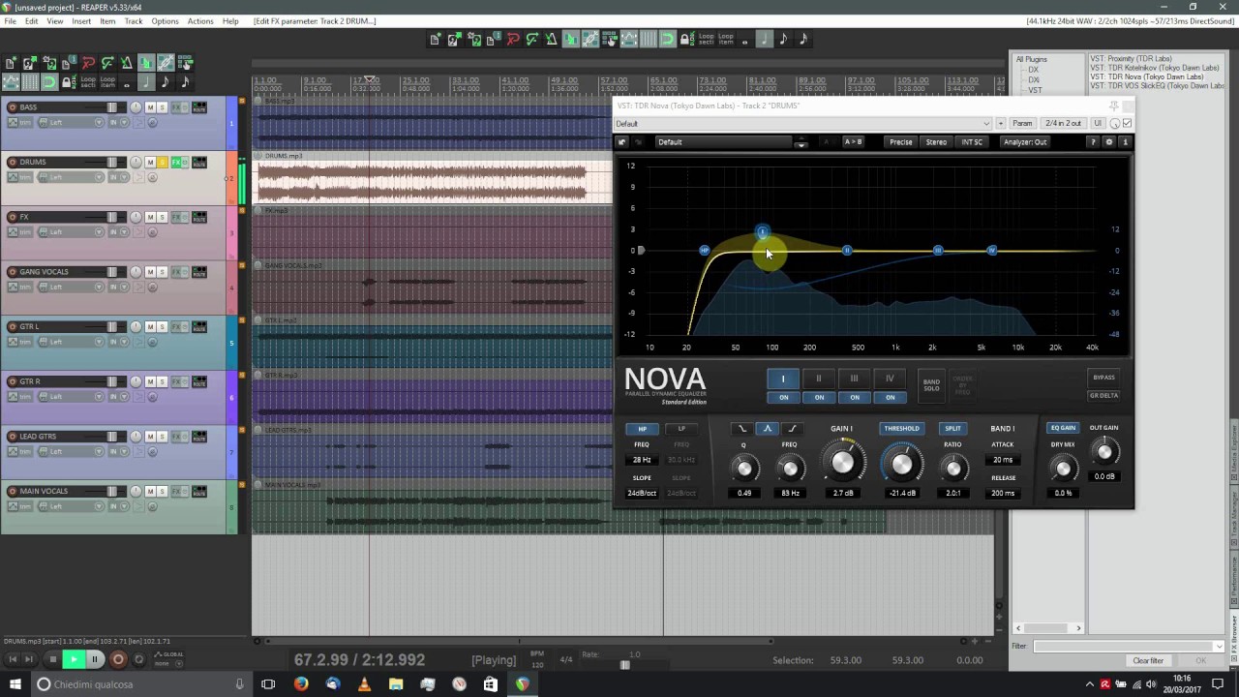Open the Actions menu

click(x=200, y=21)
